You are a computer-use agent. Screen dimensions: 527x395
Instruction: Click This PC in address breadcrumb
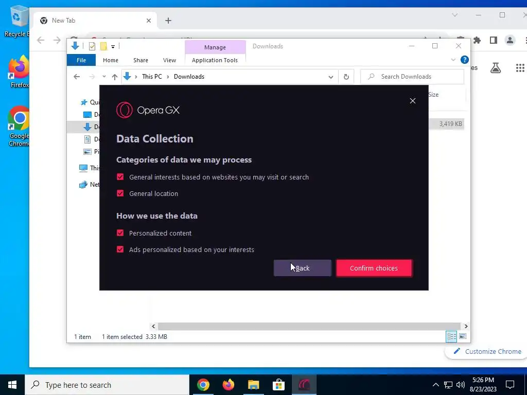152,77
